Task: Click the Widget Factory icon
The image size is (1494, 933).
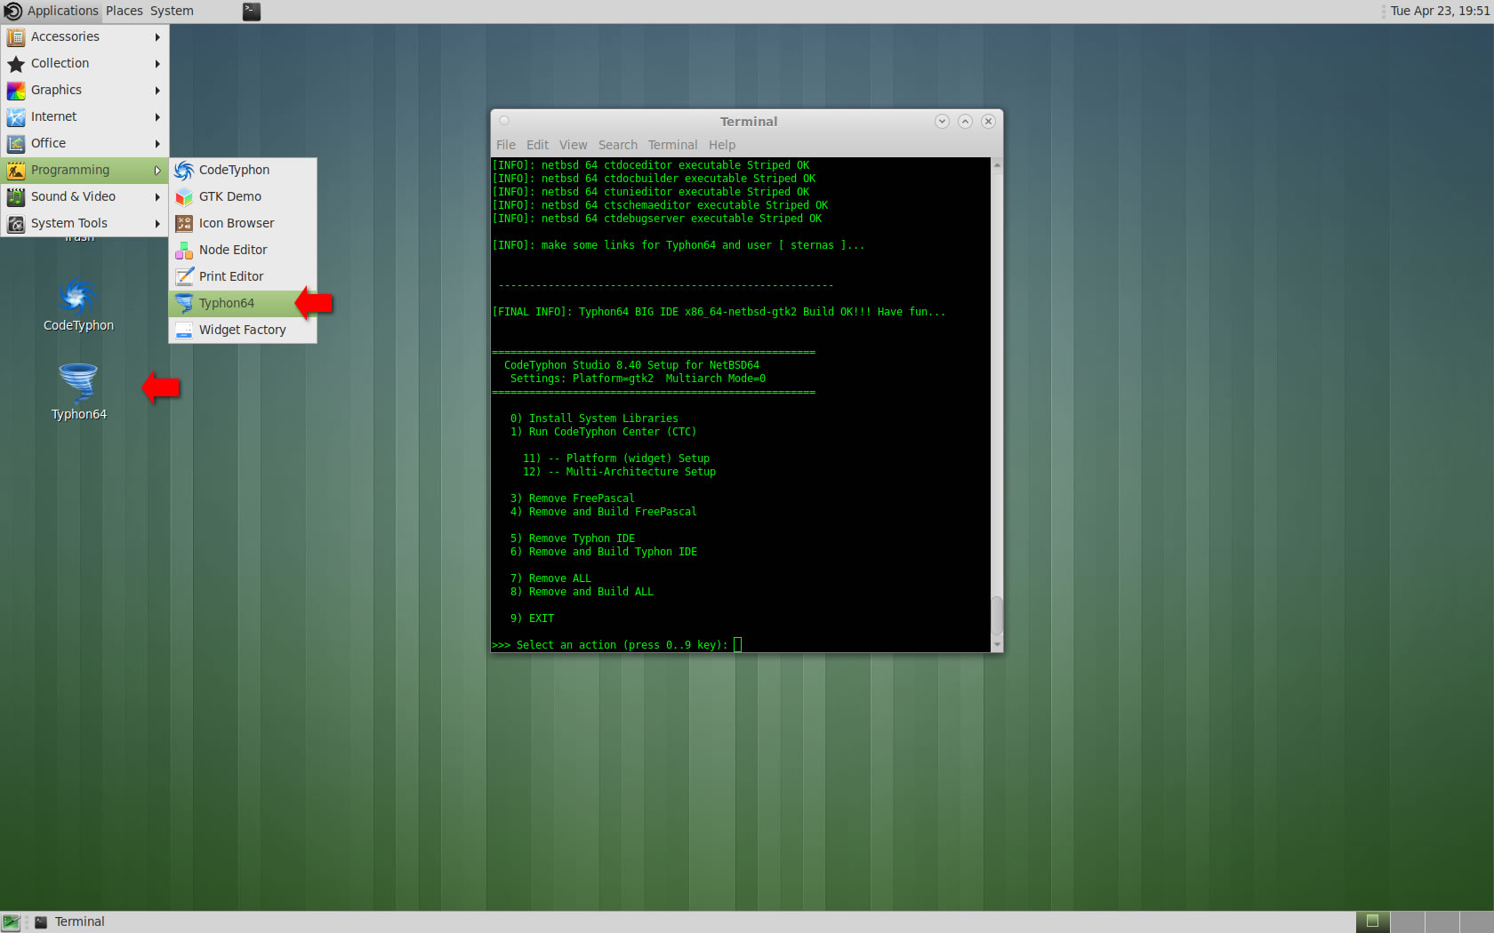Action: pyautogui.click(x=184, y=330)
